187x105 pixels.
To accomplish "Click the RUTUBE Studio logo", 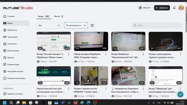I will (x=18, y=8).
